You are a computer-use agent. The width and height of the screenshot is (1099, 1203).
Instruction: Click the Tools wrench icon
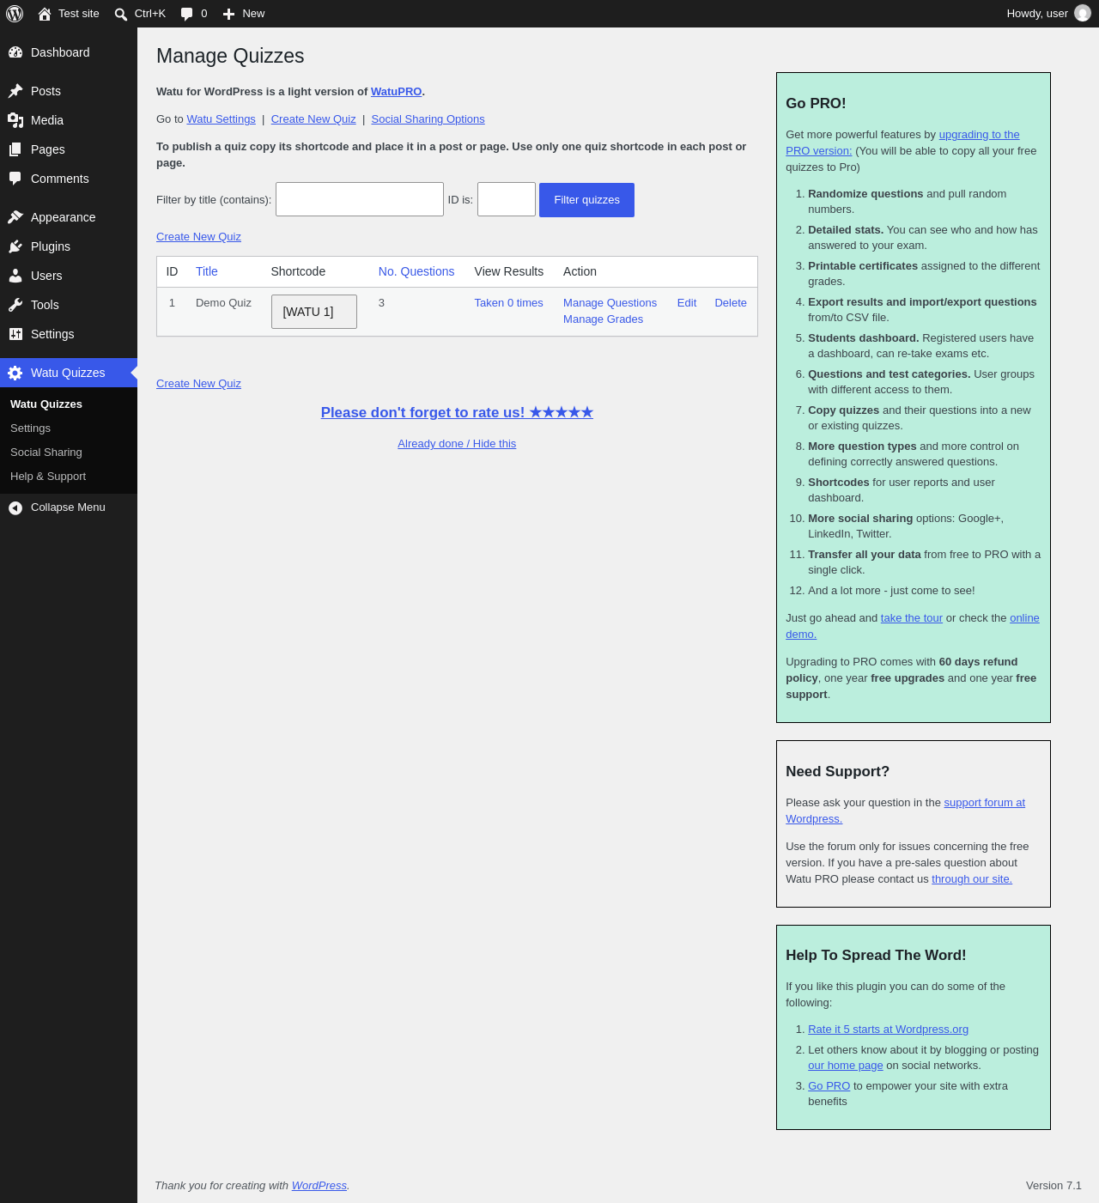point(15,305)
